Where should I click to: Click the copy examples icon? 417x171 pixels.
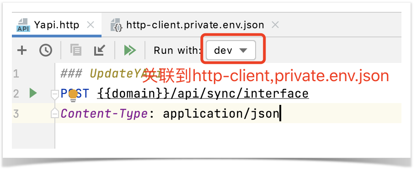(x=76, y=50)
